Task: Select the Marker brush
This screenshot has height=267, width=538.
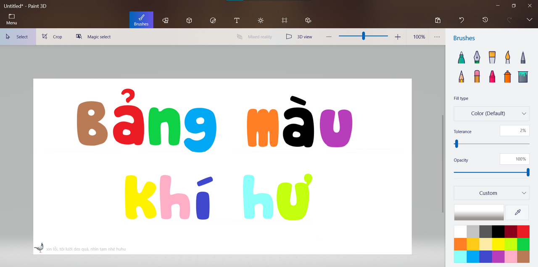Action: [462, 57]
